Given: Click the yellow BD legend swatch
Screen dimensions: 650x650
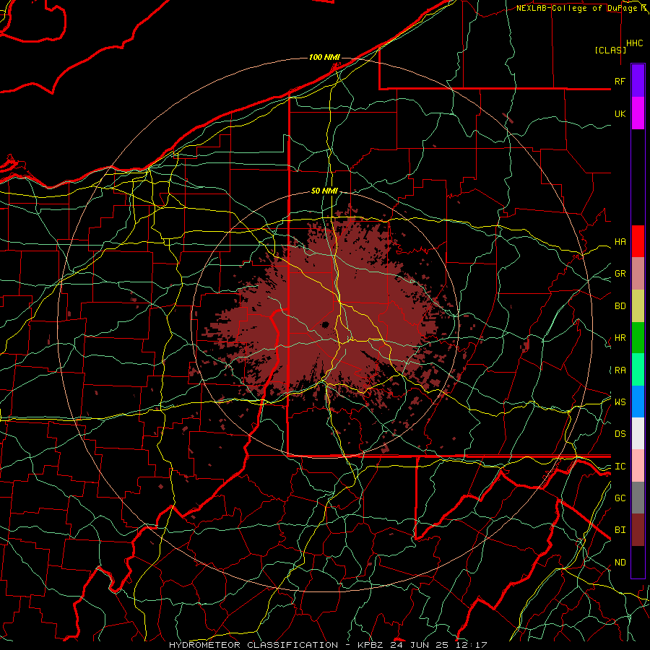Looking at the screenshot, I should [638, 306].
